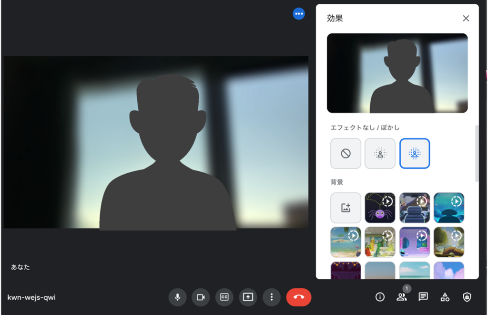The width and height of the screenshot is (488, 315).
Task: Leave the call with the red hang-up button
Action: pyautogui.click(x=299, y=297)
